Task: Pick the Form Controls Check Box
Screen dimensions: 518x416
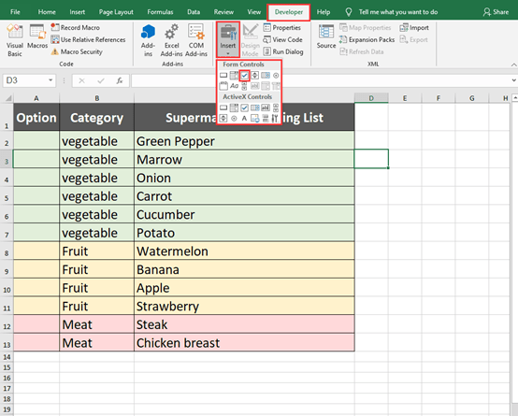Action: click(244, 76)
